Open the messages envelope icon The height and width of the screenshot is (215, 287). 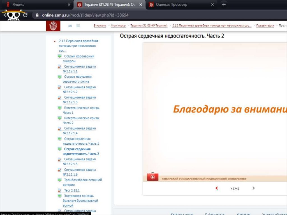click(x=70, y=26)
